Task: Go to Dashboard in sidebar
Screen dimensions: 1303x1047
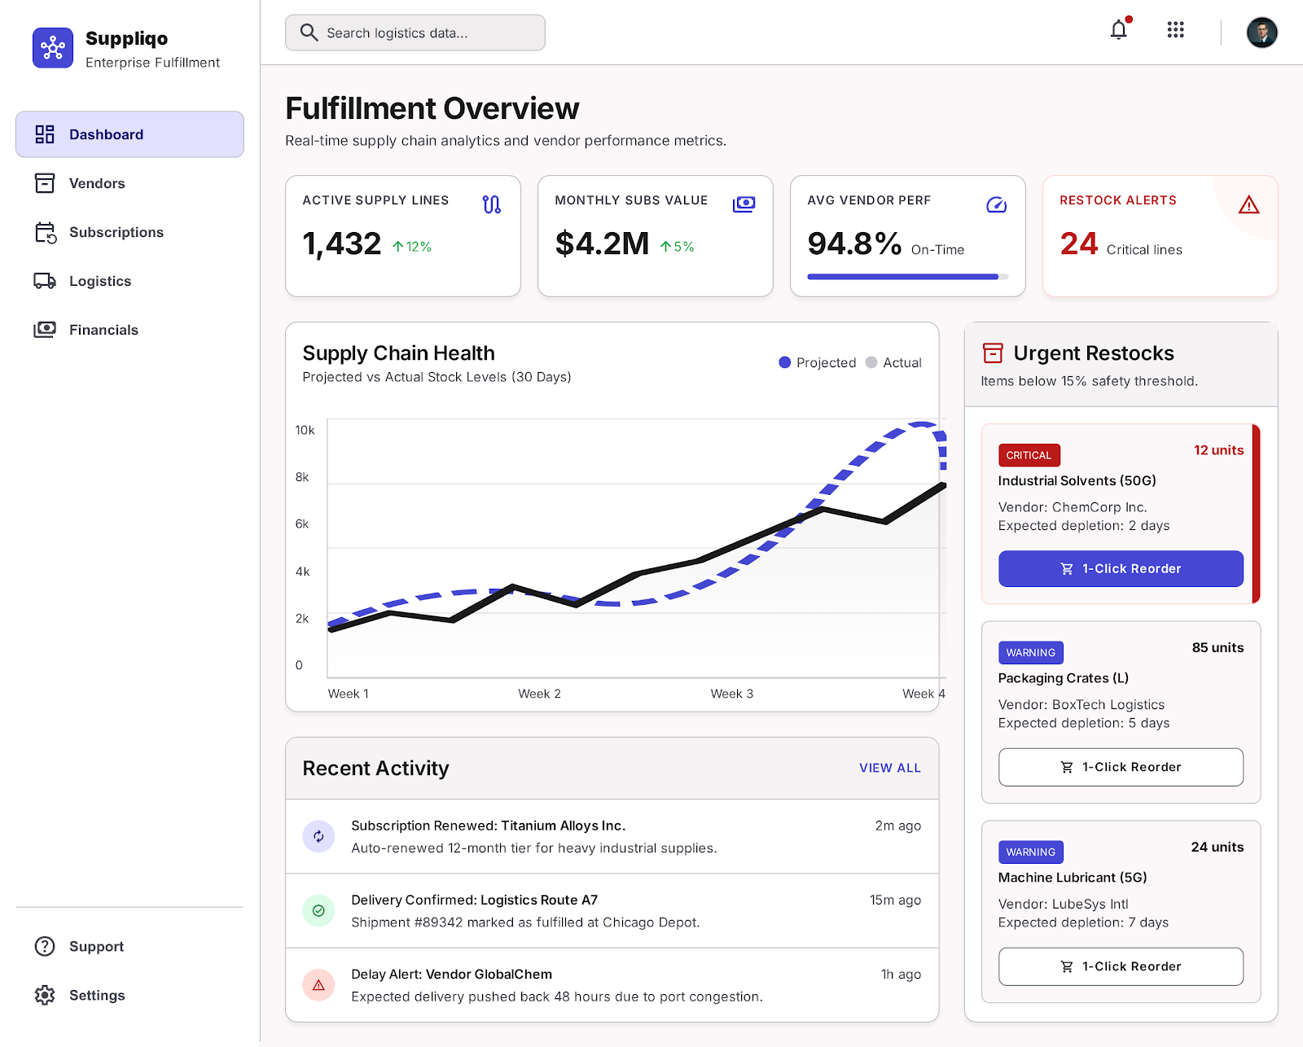Action: 129,134
